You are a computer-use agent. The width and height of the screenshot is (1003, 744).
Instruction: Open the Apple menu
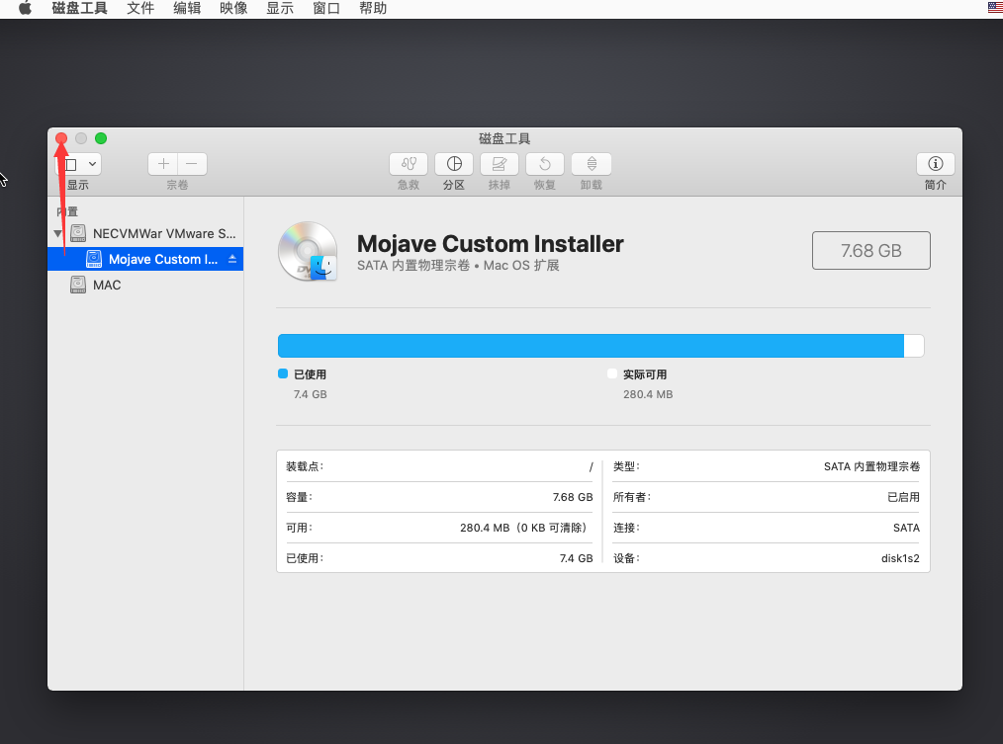tap(26, 8)
